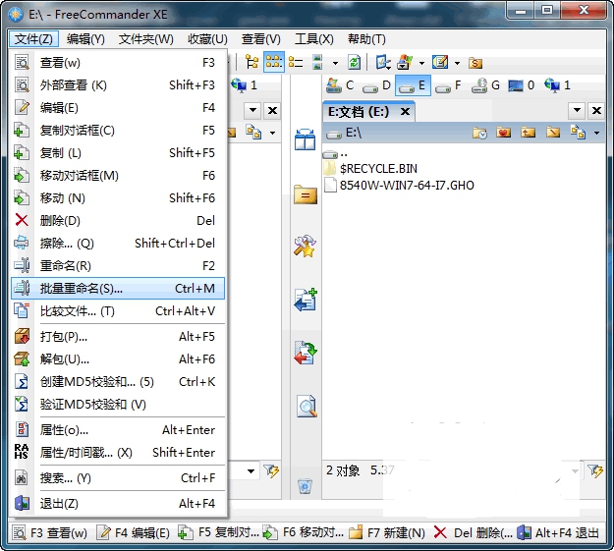
Task: Choose 重命名(R) F2 menu entry
Action: 118,266
